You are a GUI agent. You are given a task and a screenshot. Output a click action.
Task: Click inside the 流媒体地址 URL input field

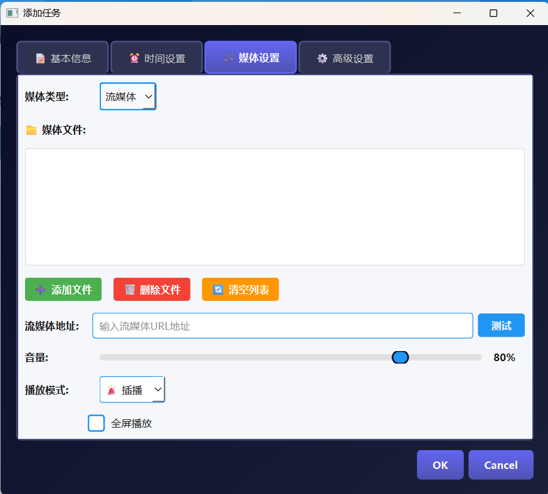(x=282, y=325)
